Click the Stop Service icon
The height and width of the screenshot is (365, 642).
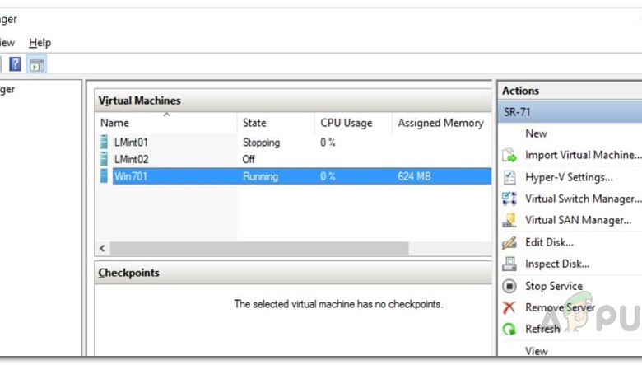pyautogui.click(x=509, y=286)
